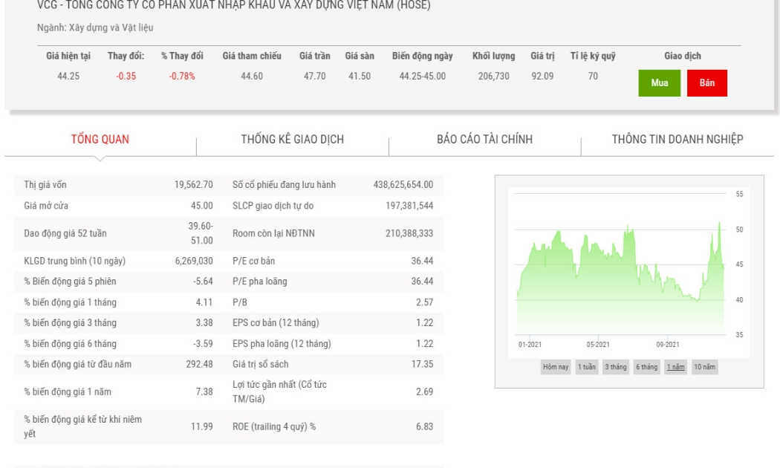Select 6 tháng chart range

(x=647, y=367)
